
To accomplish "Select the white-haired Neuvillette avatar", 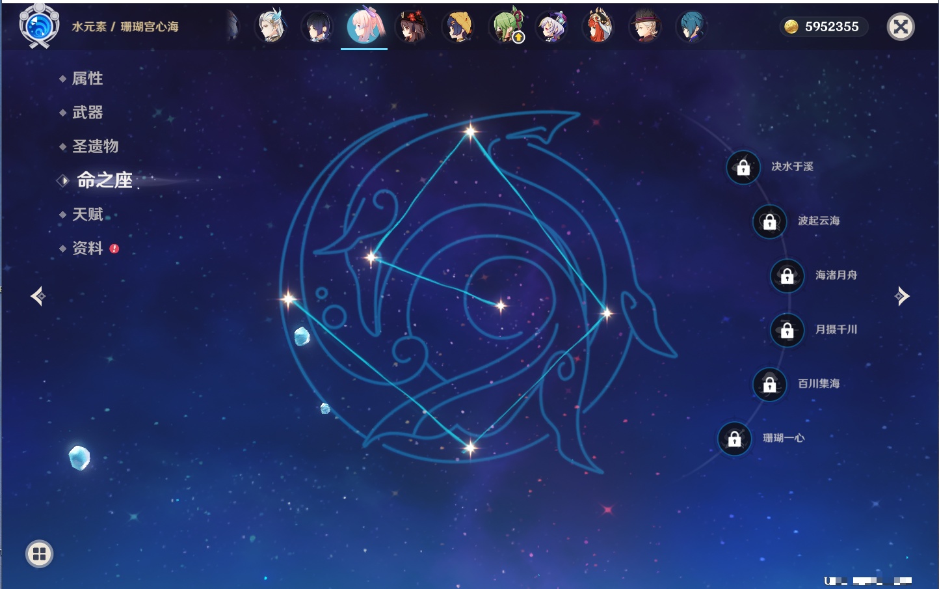I will (271, 27).
